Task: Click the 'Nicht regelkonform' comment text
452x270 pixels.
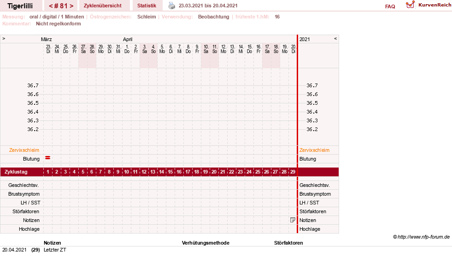Action: pyautogui.click(x=58, y=24)
